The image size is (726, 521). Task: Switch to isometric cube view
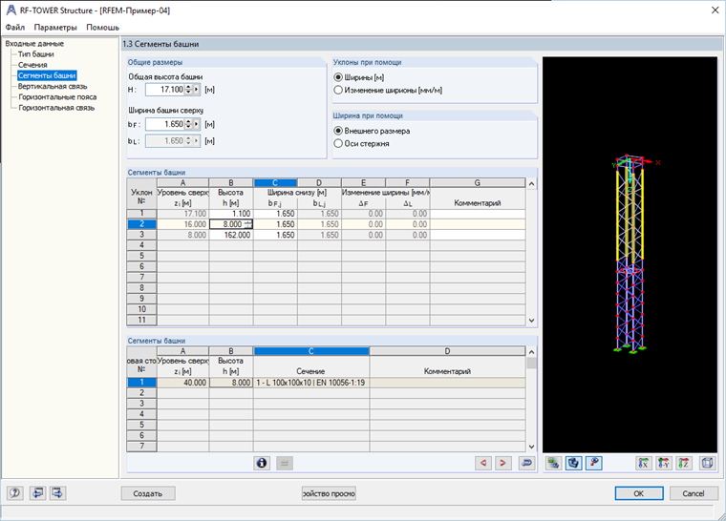[x=707, y=463]
